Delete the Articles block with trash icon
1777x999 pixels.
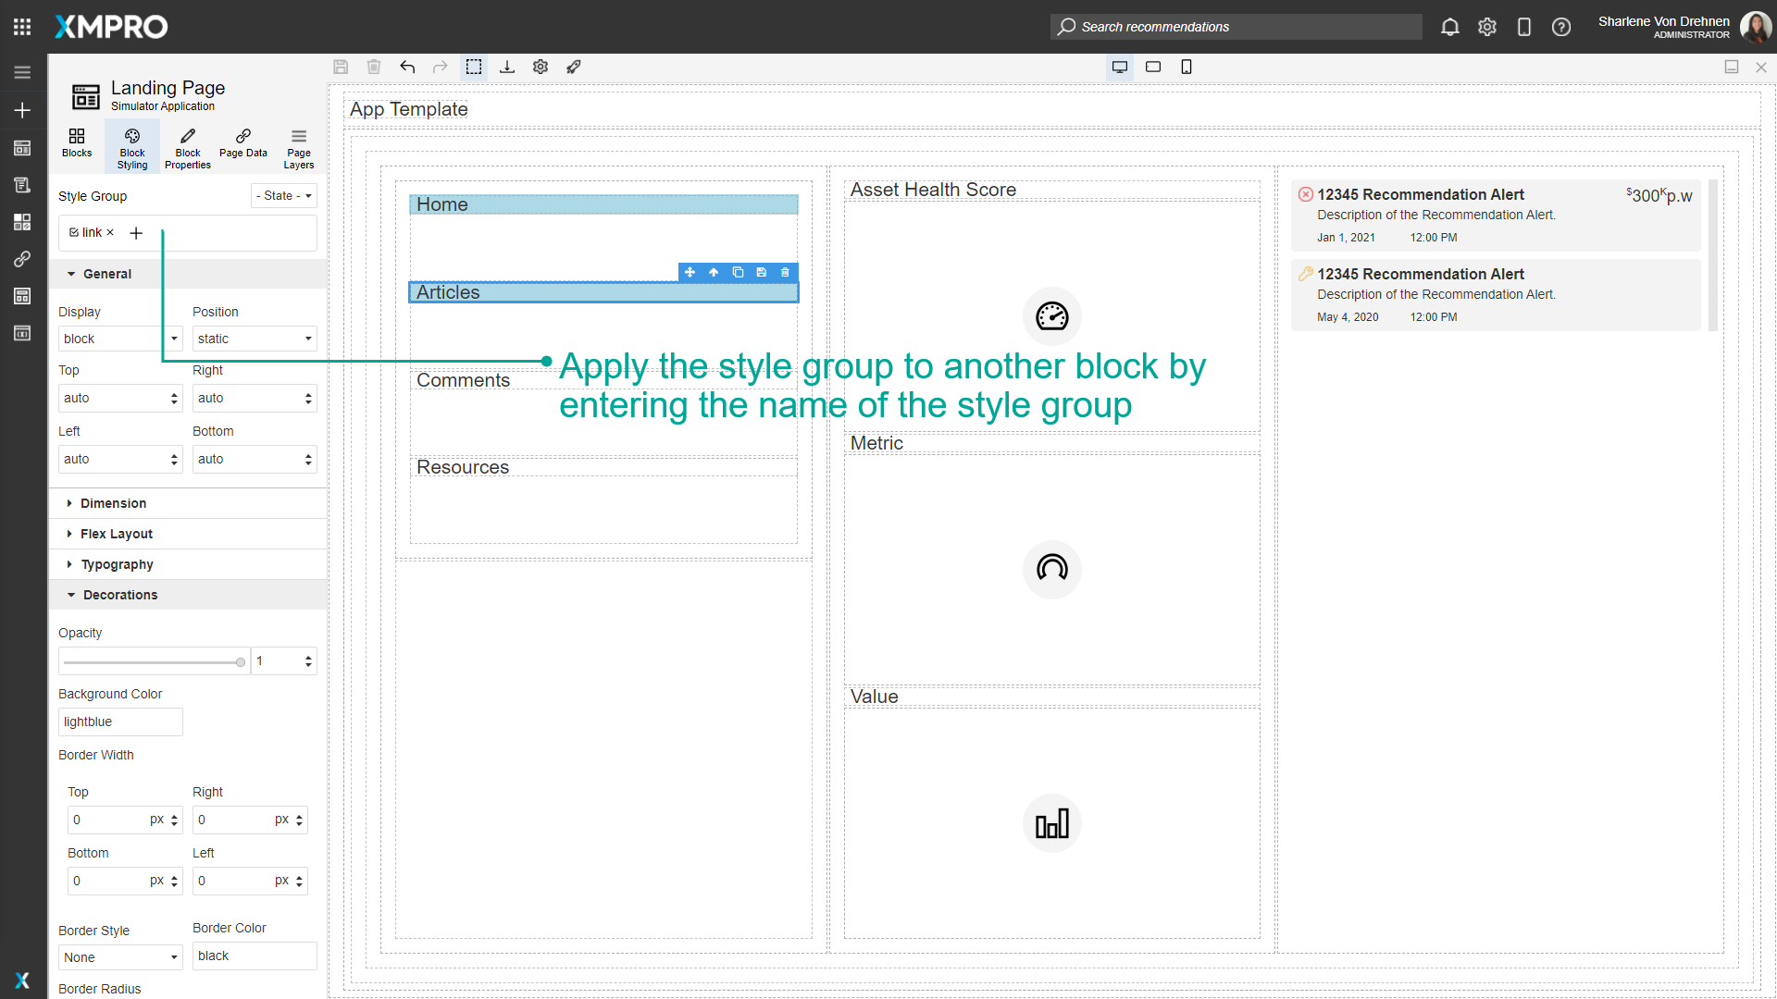[784, 272]
